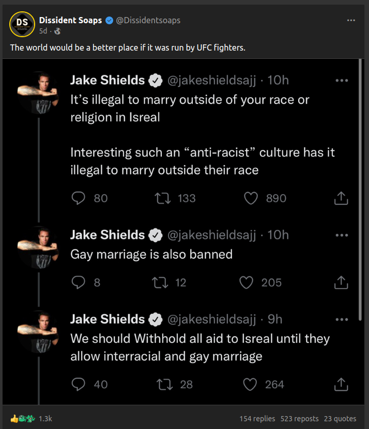Open the post options three-dot menu
This screenshot has height=429, width=369.
(351, 21)
